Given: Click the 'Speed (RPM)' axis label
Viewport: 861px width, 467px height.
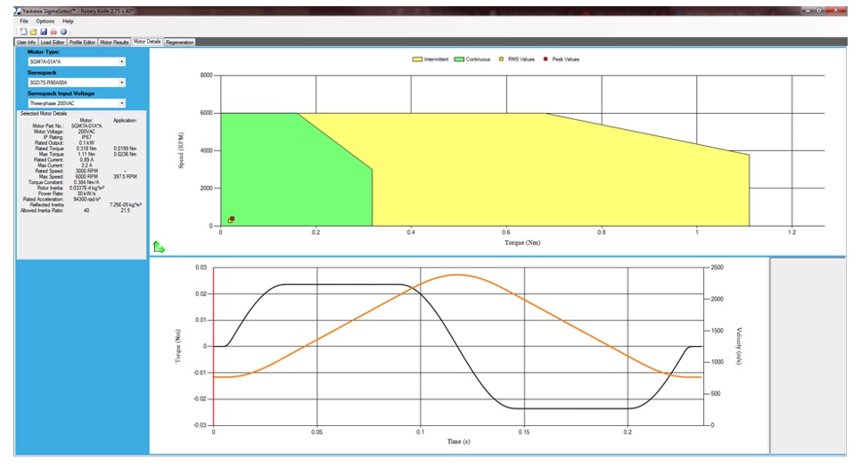Looking at the screenshot, I should 181,150.
